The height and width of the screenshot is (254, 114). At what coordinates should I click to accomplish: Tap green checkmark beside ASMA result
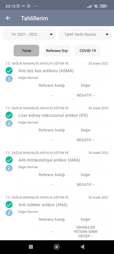pyautogui.click(x=9, y=71)
